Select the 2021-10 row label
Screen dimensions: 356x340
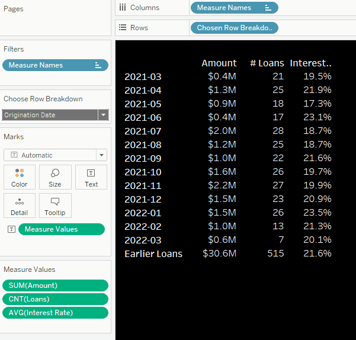point(143,172)
